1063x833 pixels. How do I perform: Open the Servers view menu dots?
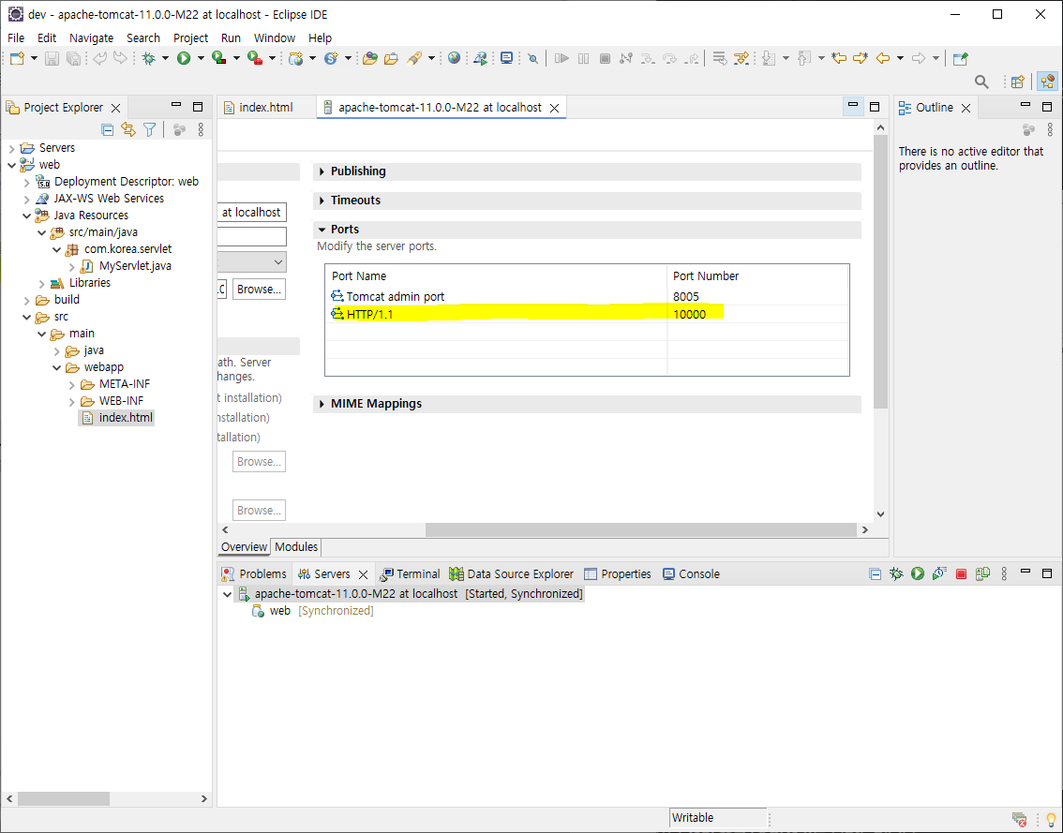point(1004,574)
